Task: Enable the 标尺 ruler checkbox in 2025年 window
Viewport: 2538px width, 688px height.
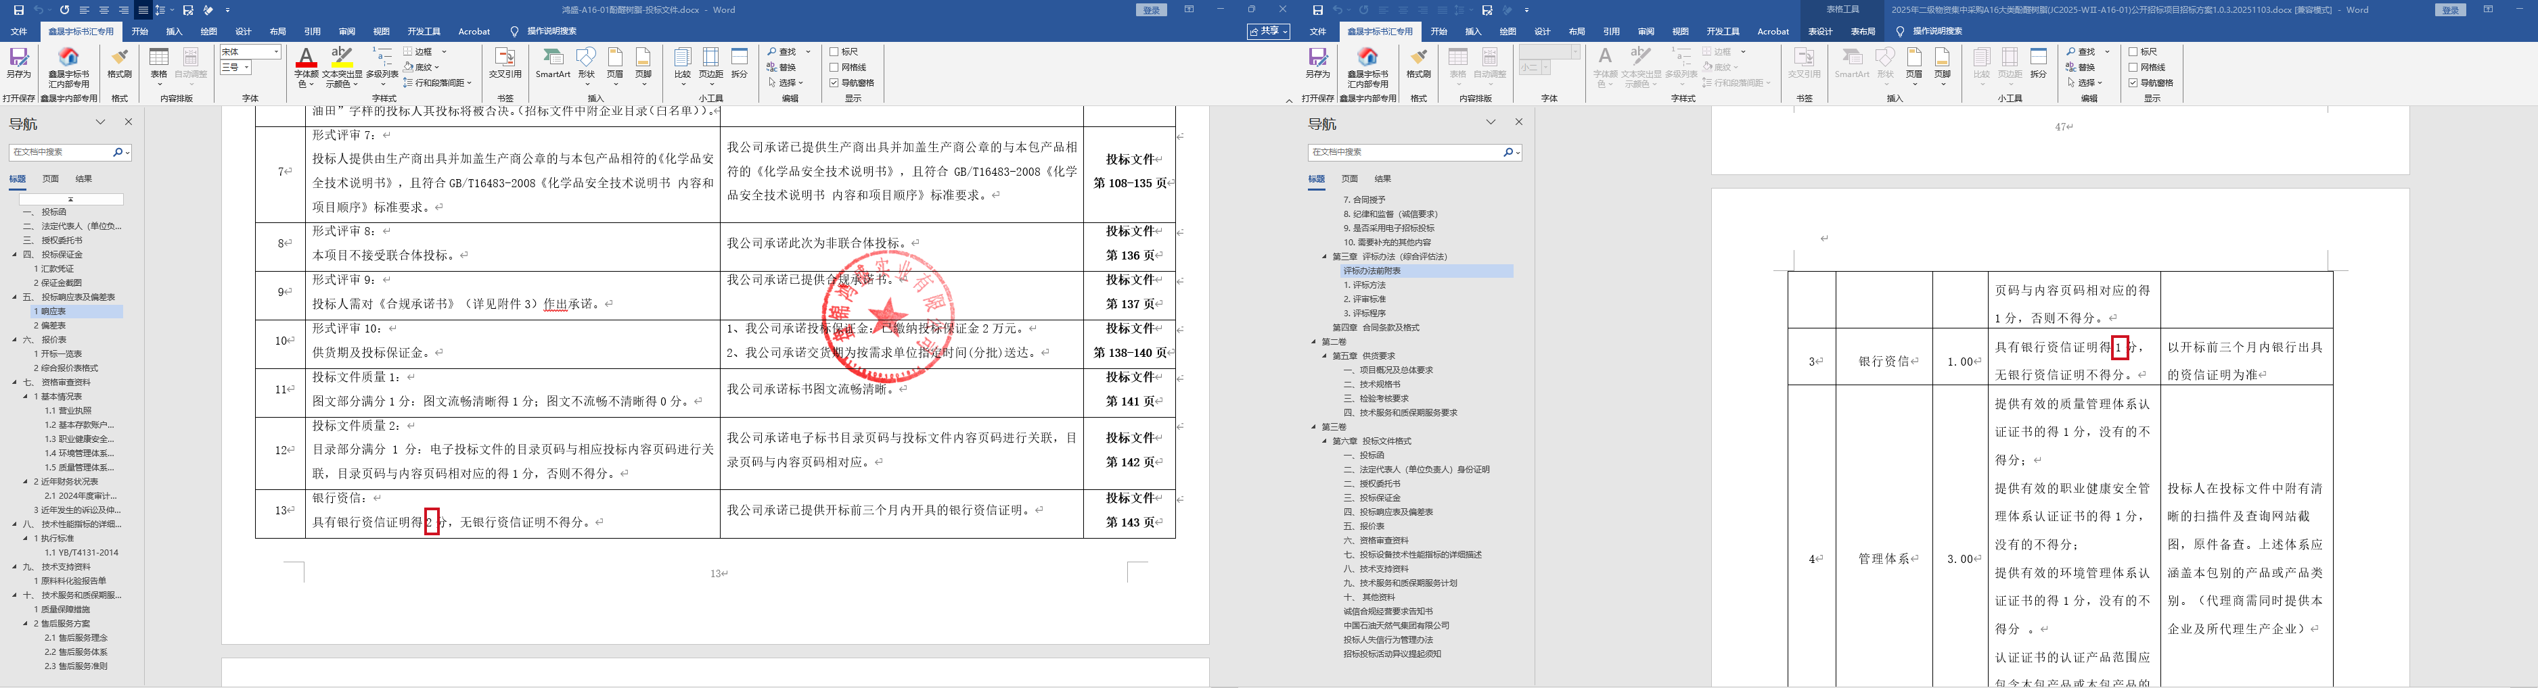Action: tap(2133, 51)
